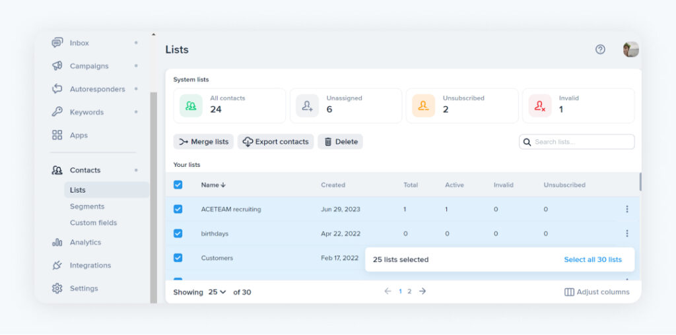The height and width of the screenshot is (335, 676).
Task: Click the Integrations plug icon
Action: (x=57, y=266)
